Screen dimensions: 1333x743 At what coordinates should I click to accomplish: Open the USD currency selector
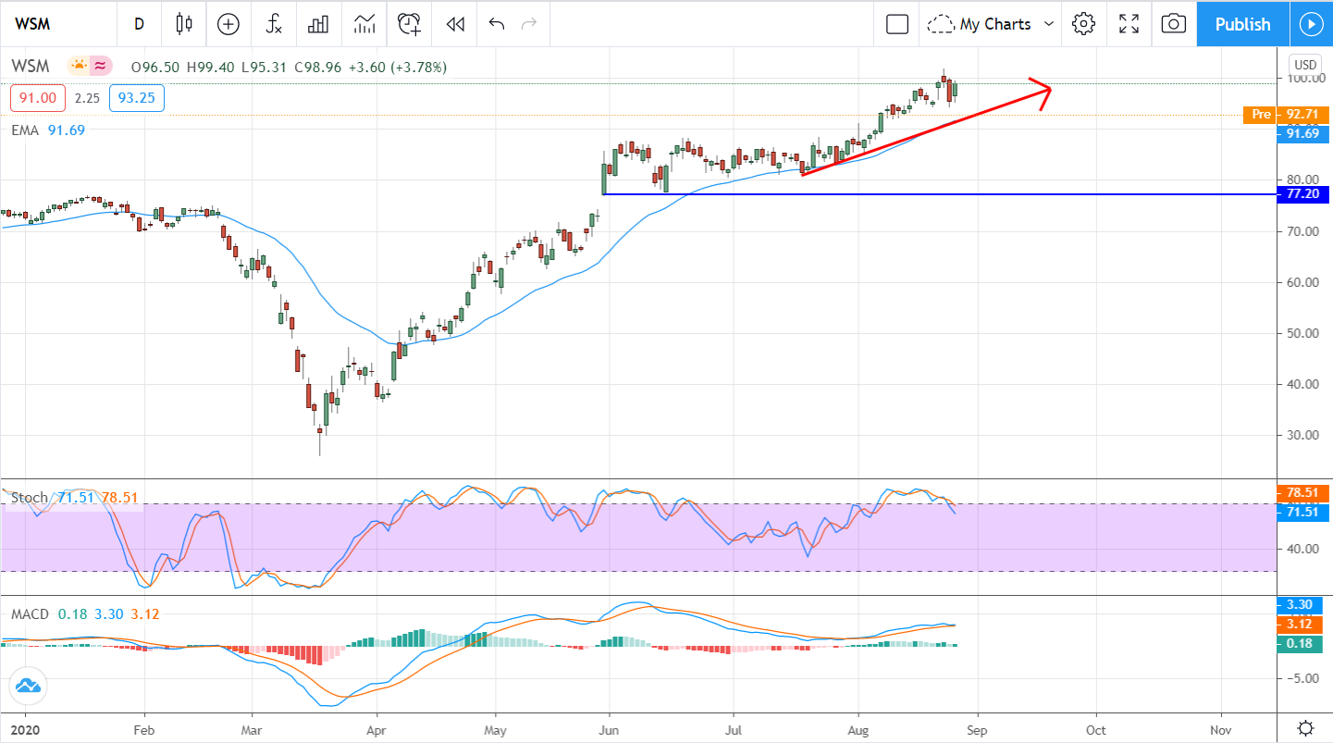click(1305, 65)
